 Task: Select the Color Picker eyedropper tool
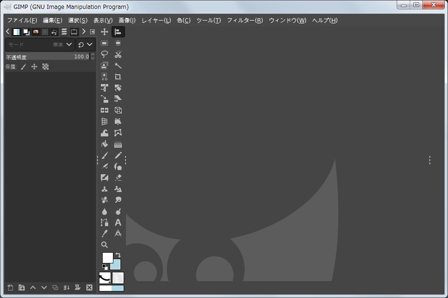(105, 234)
